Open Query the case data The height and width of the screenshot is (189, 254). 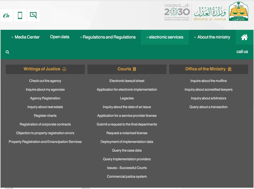coord(127,150)
